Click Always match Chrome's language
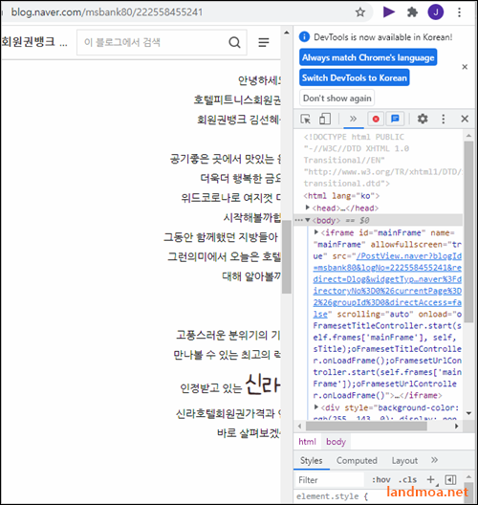The height and width of the screenshot is (505, 478). tap(368, 57)
